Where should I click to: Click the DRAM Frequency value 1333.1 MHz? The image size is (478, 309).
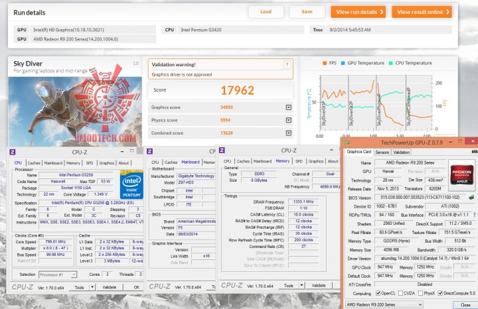pyautogui.click(x=303, y=202)
